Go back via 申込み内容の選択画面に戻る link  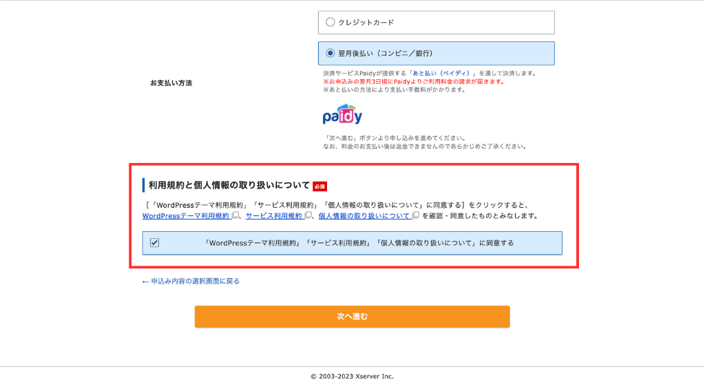[191, 281]
